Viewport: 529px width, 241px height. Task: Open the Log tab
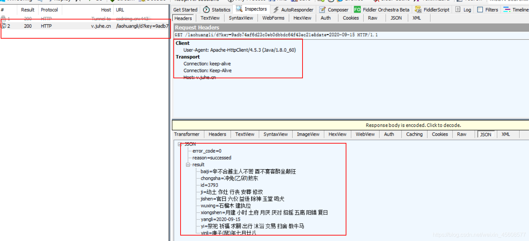[x=463, y=10]
